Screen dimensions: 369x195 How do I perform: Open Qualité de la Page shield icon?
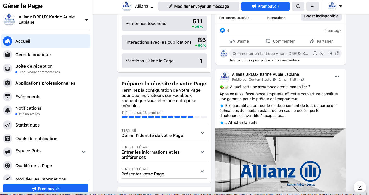tap(8, 166)
